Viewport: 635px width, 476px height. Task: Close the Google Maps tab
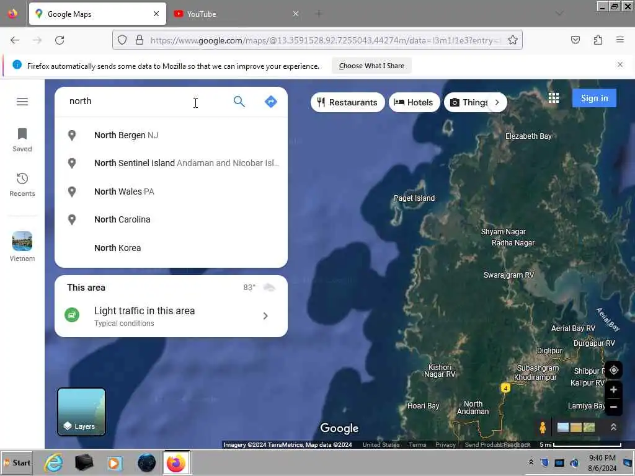coord(156,14)
